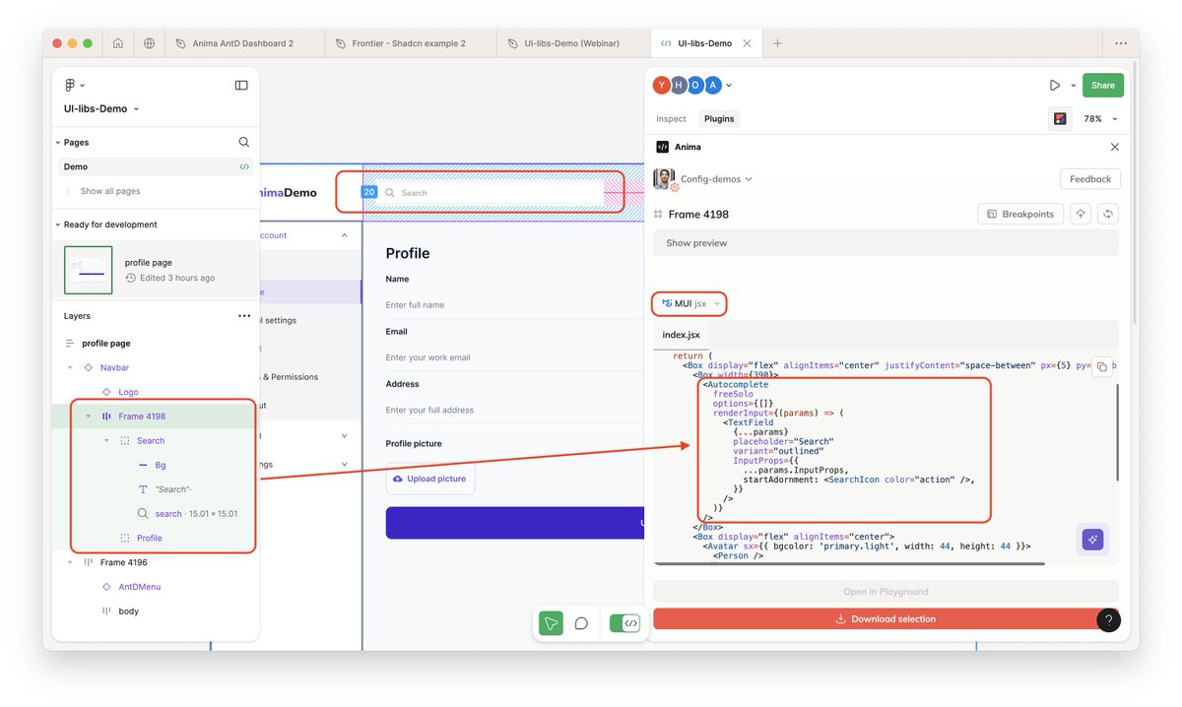1182x707 pixels.
Task: Collapse the Frame 4196 layer
Action: [70, 562]
